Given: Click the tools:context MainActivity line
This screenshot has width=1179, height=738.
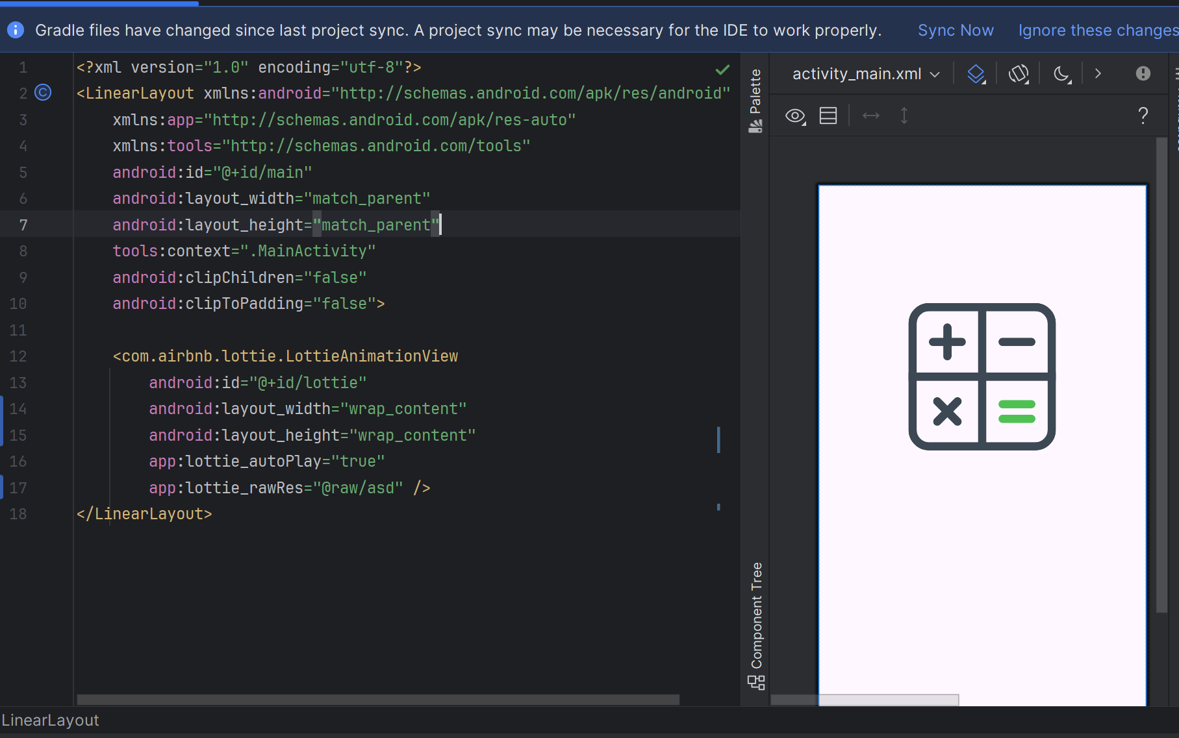Looking at the screenshot, I should [244, 251].
